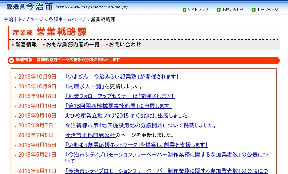Open the トップページ header link
The image size is (288, 174).
click(x=267, y=10)
